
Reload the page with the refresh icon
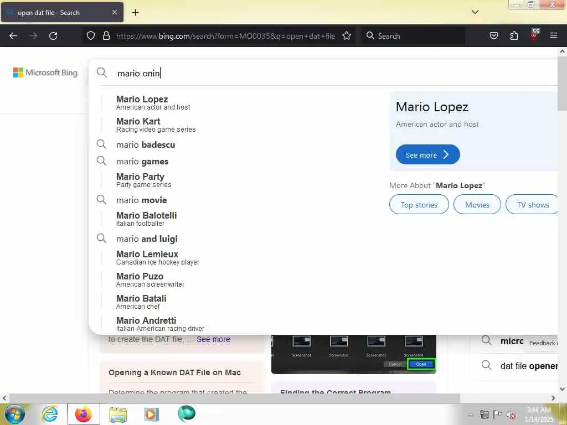[x=53, y=36]
